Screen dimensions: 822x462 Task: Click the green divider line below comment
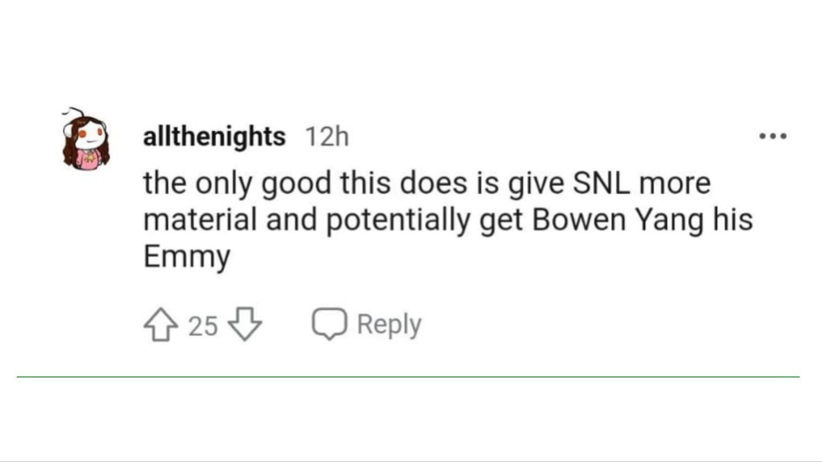click(408, 377)
